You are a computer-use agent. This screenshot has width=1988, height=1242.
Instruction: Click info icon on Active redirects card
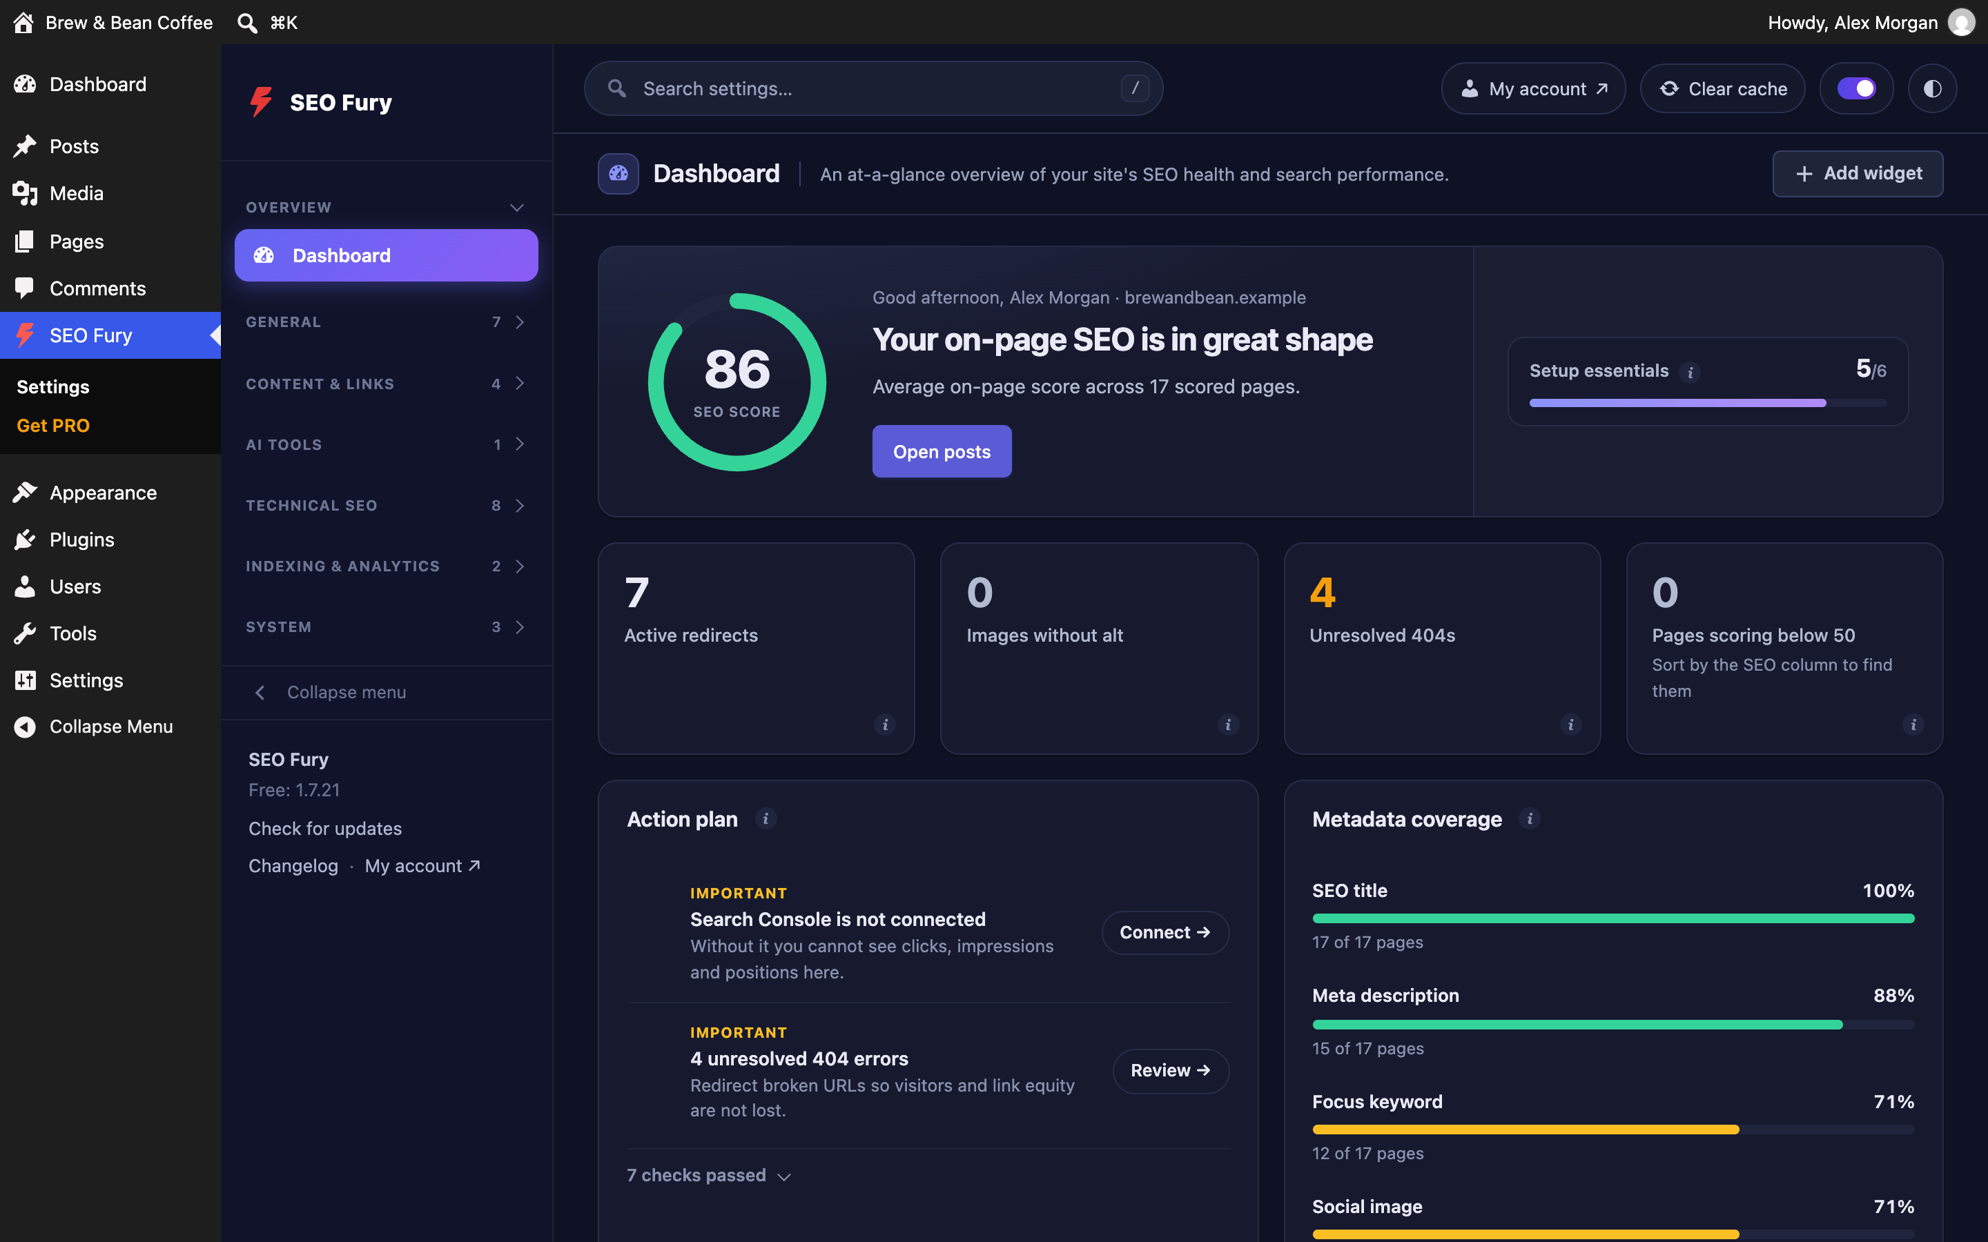[885, 724]
